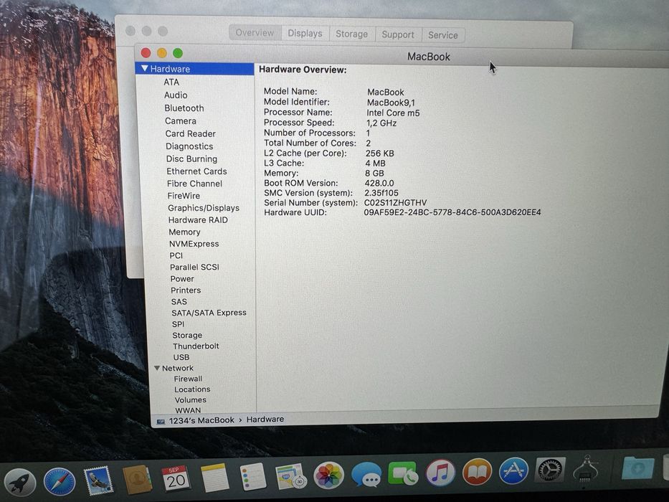
Task: Launch Safari from the dock
Action: [x=60, y=481]
